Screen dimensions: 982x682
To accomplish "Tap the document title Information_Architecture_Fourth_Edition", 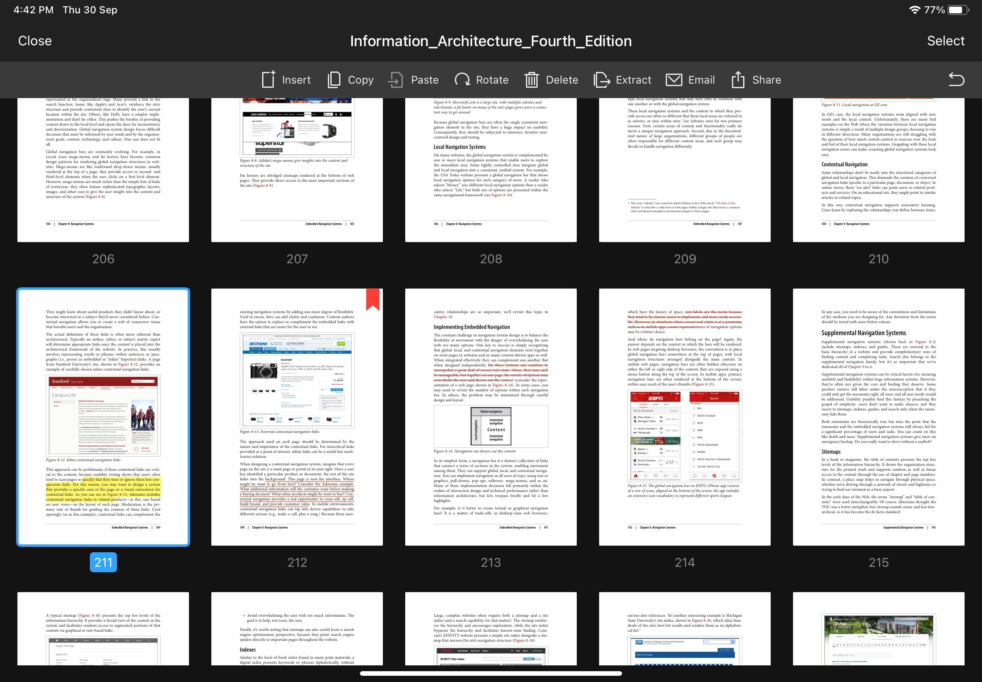I will pyautogui.click(x=491, y=41).
